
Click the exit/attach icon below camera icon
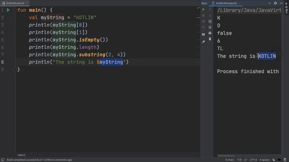click(204, 27)
